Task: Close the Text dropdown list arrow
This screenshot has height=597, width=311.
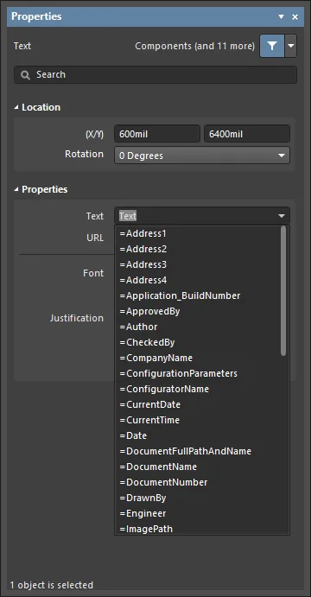Action: [282, 216]
